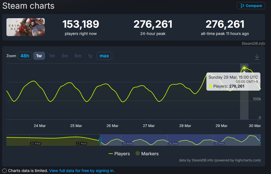Grab the right navigator range handle
The image size is (271, 174).
260,140
